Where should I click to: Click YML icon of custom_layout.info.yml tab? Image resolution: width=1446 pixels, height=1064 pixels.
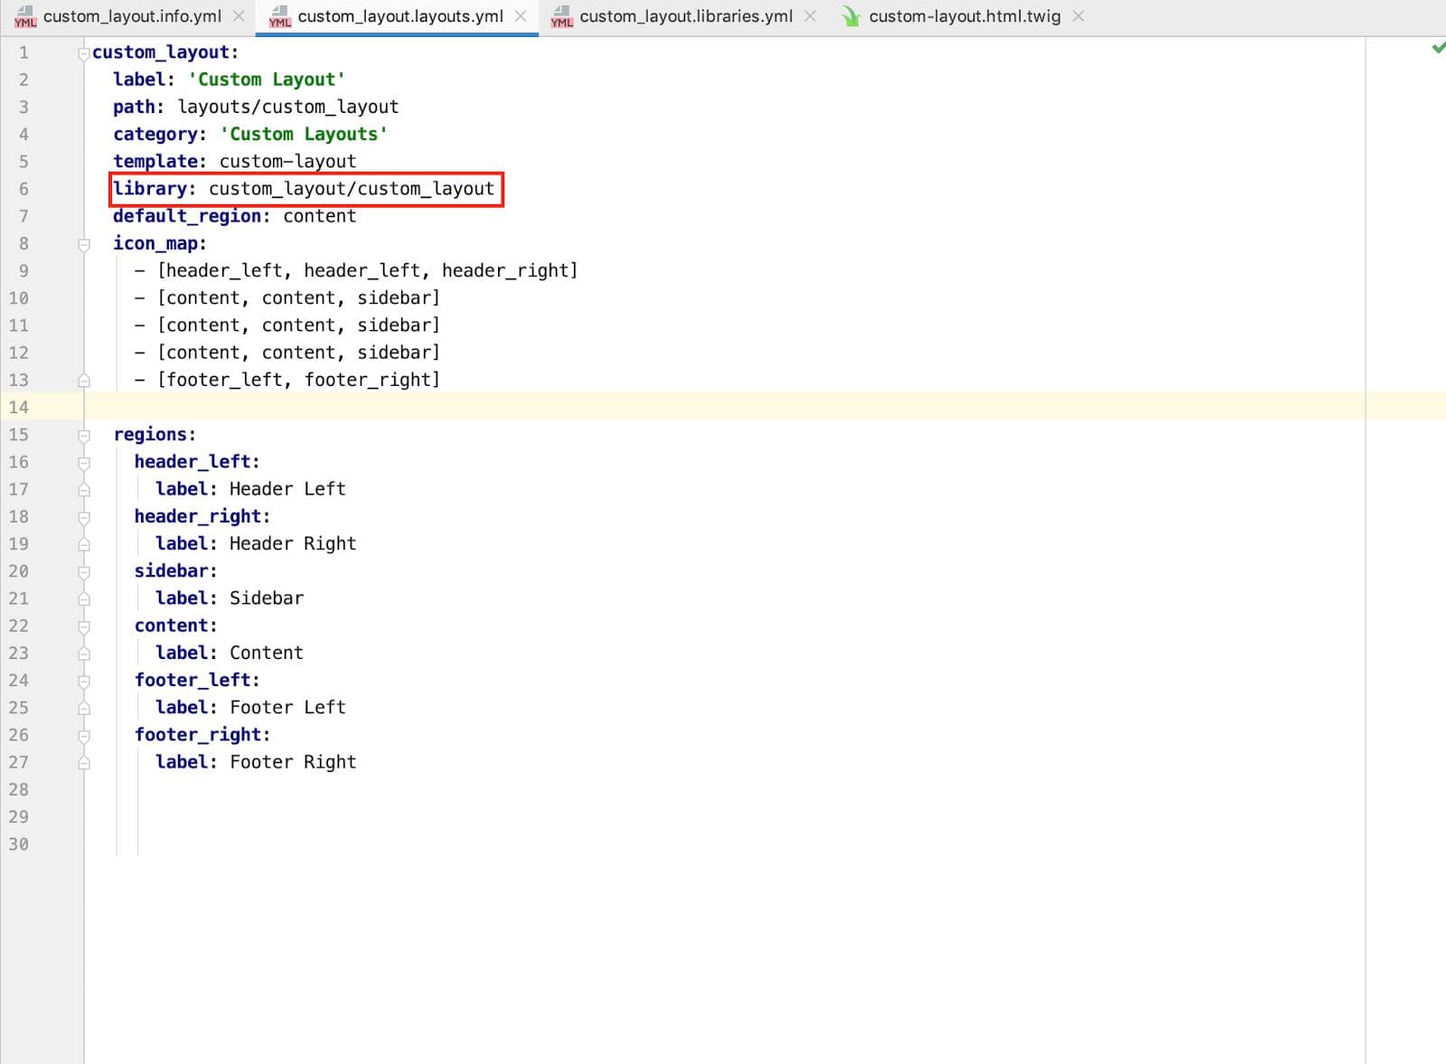(x=25, y=16)
